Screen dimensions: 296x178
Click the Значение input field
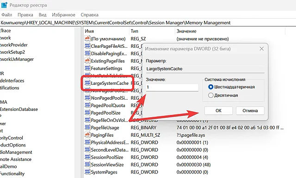coord(172,88)
